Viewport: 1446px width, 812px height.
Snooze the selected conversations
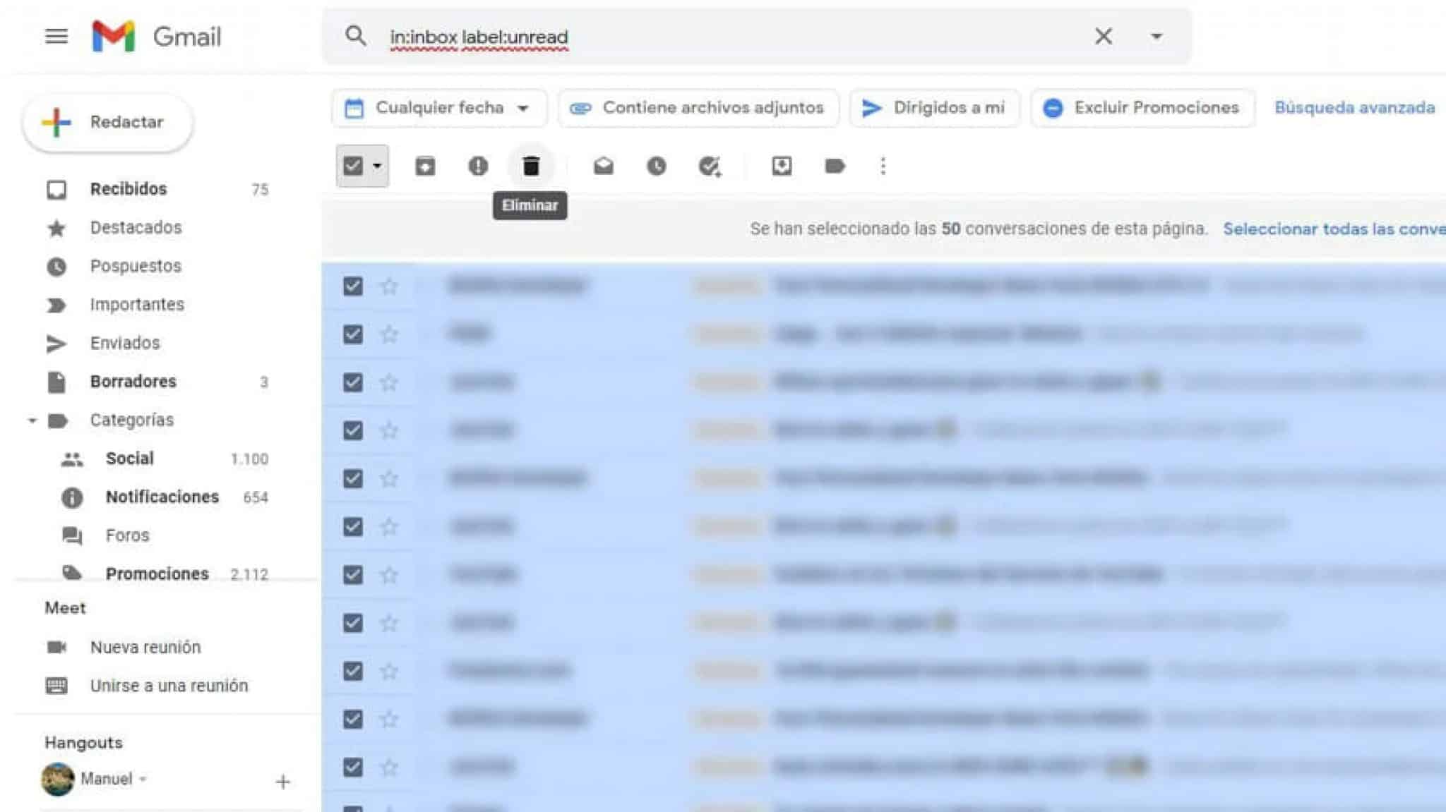656,166
